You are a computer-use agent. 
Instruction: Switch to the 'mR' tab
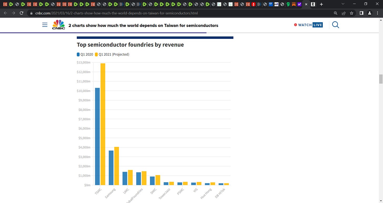pyautogui.click(x=276, y=4)
